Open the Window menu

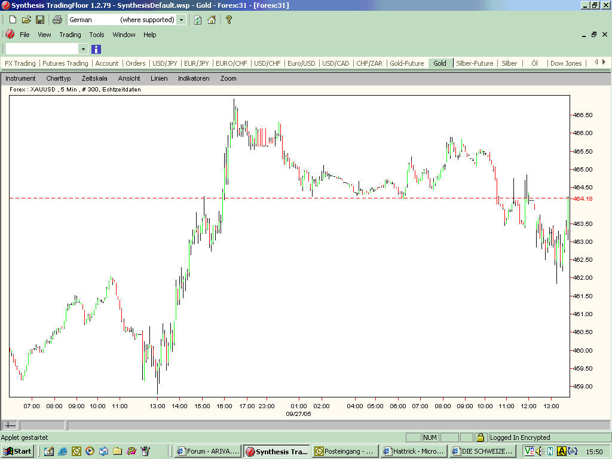tap(124, 35)
